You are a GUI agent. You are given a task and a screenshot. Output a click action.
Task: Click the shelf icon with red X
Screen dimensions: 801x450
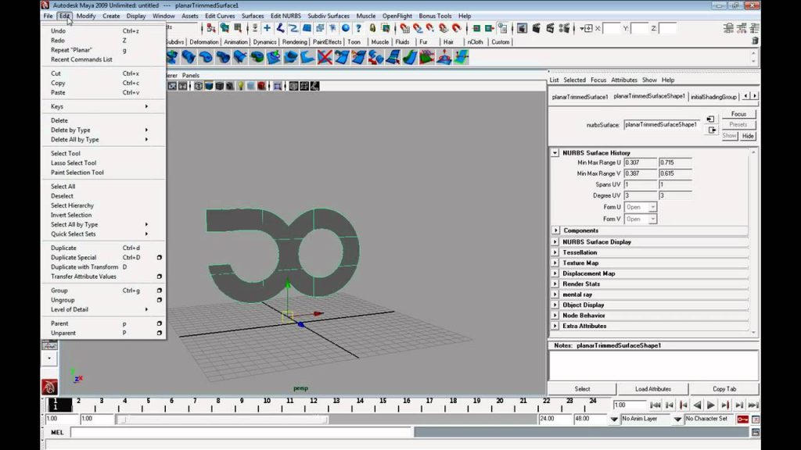point(325,57)
